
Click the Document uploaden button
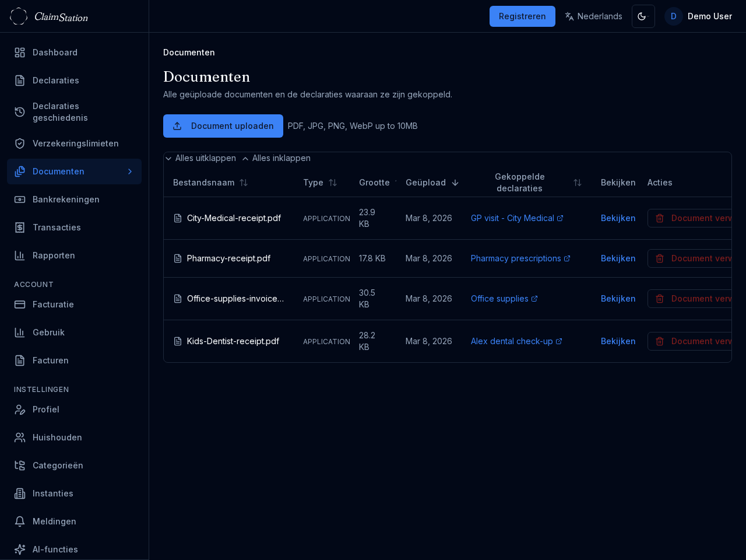click(223, 126)
